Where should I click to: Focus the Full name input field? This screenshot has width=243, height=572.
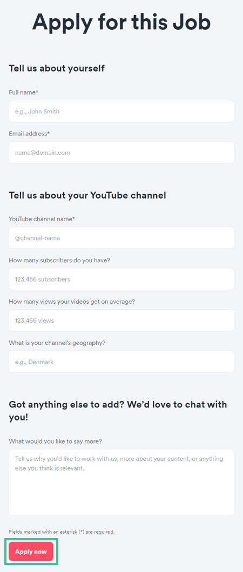122,111
